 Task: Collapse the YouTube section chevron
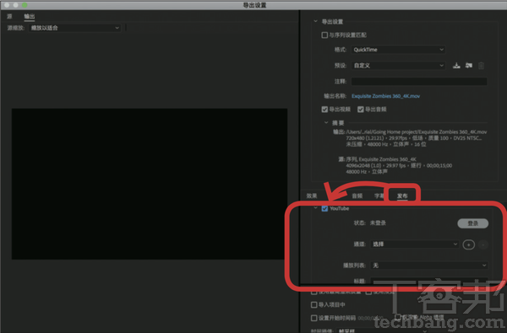[x=315, y=208]
